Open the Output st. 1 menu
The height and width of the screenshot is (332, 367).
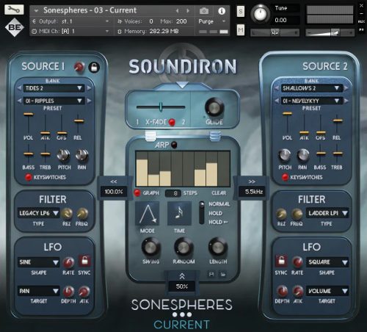(70, 21)
